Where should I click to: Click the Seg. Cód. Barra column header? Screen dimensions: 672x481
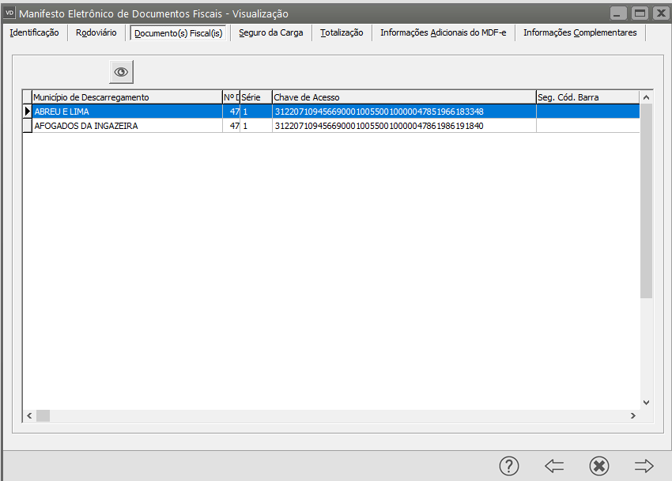(587, 97)
